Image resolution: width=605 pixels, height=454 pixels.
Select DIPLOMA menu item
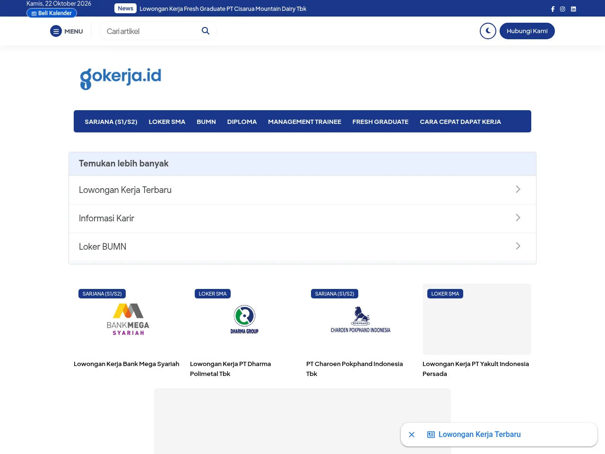tap(242, 122)
